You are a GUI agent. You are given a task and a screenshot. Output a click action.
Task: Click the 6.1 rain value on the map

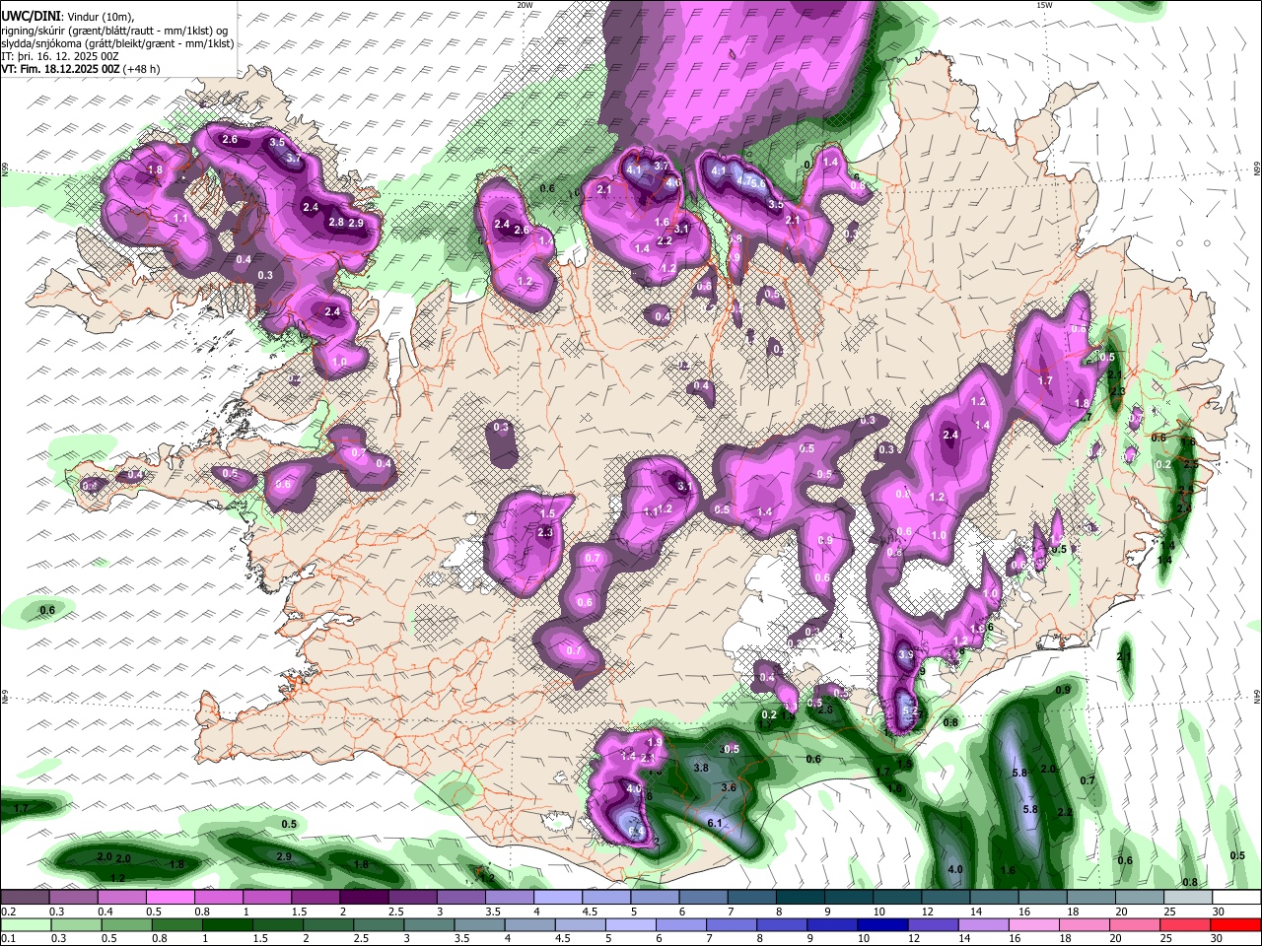click(716, 823)
